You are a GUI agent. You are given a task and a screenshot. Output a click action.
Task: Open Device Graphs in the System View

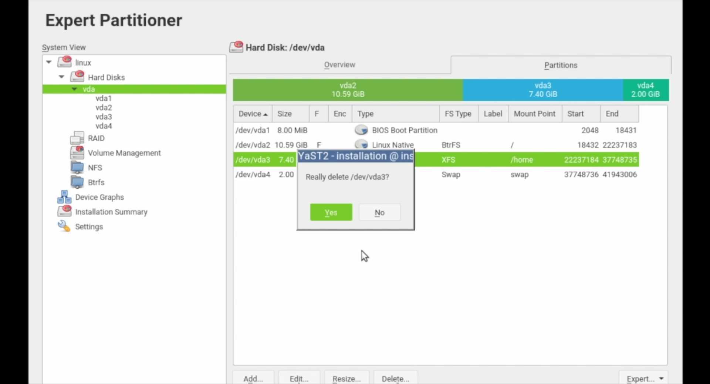[x=99, y=197]
